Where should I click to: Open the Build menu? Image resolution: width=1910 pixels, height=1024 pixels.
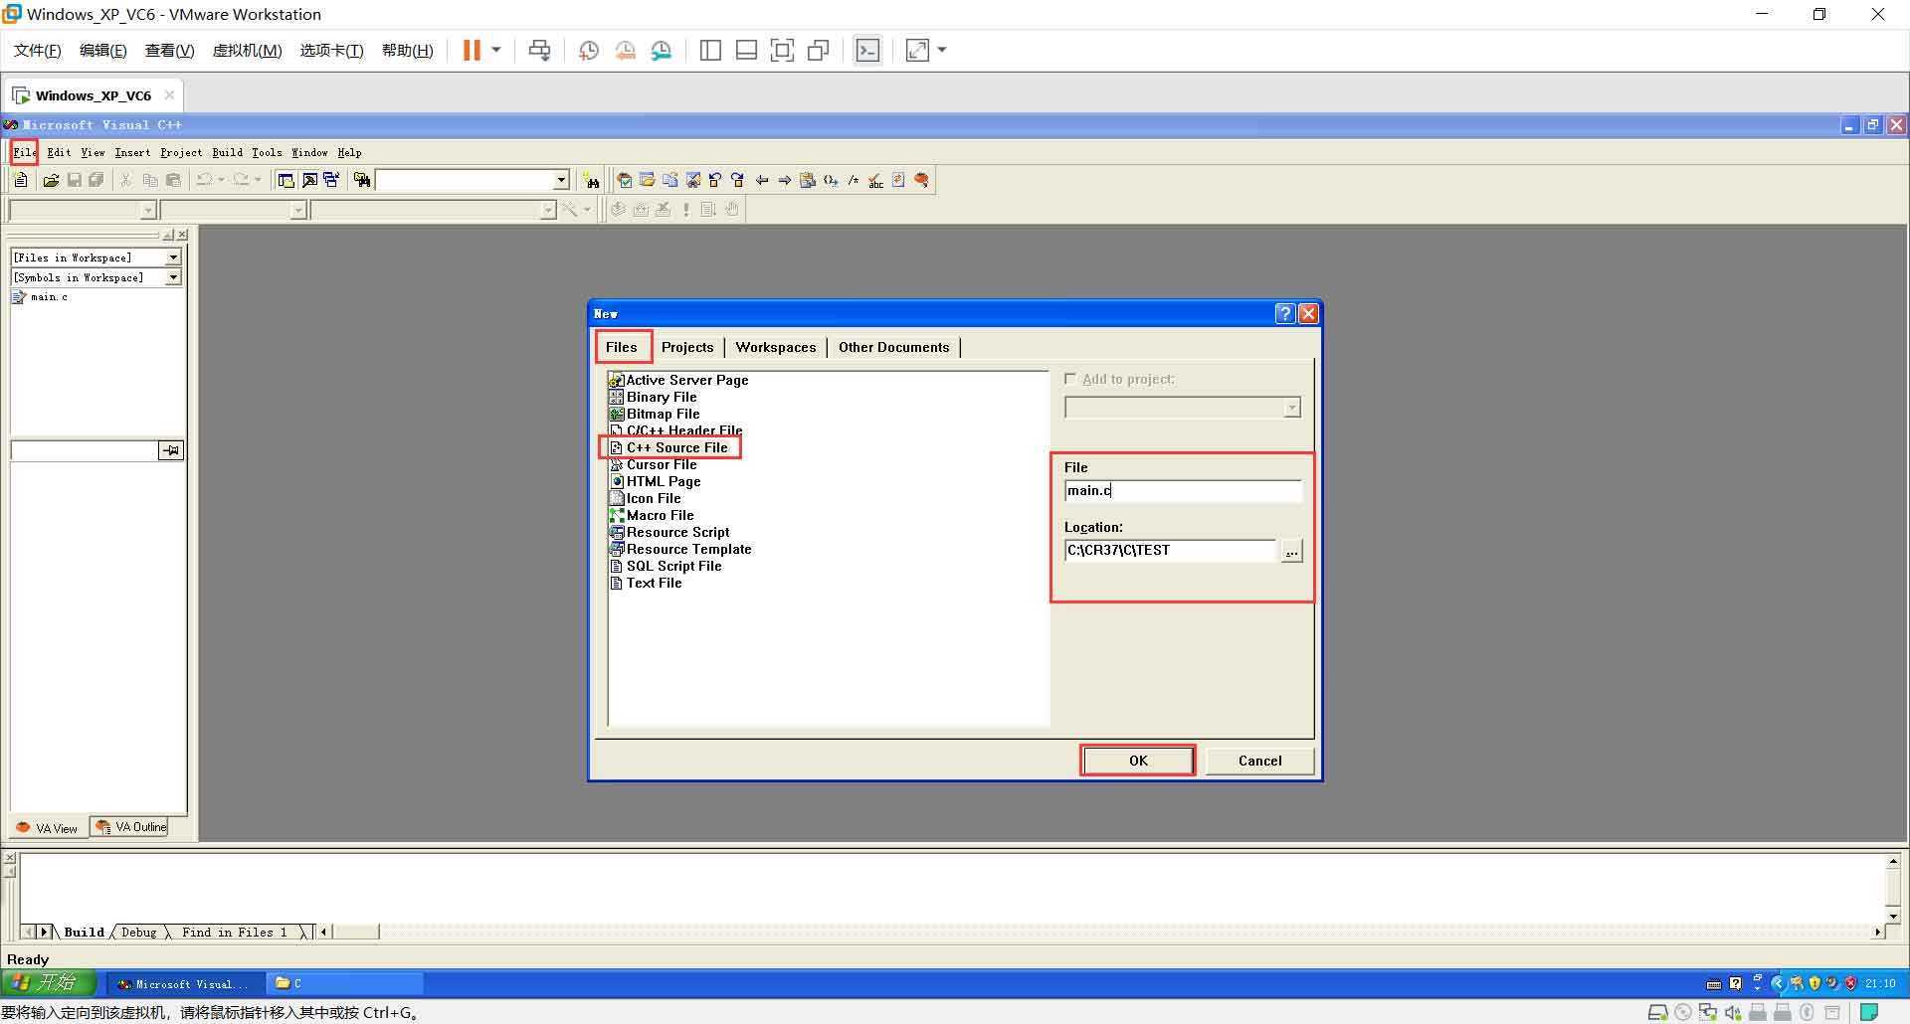227,152
